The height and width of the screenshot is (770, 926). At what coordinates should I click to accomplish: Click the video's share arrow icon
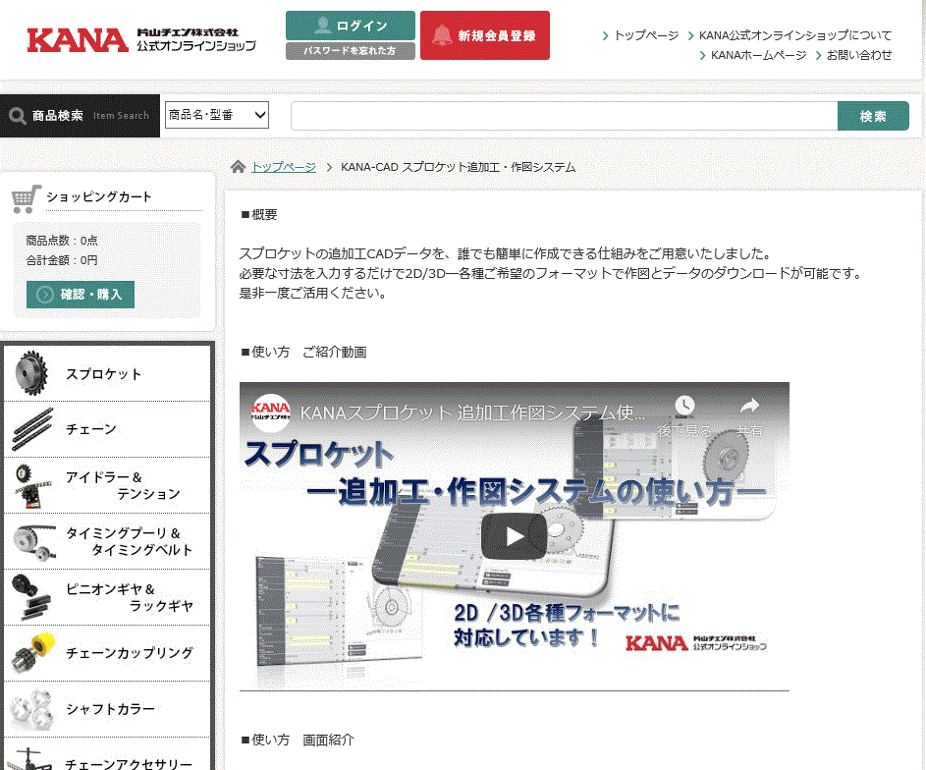pyautogui.click(x=749, y=406)
